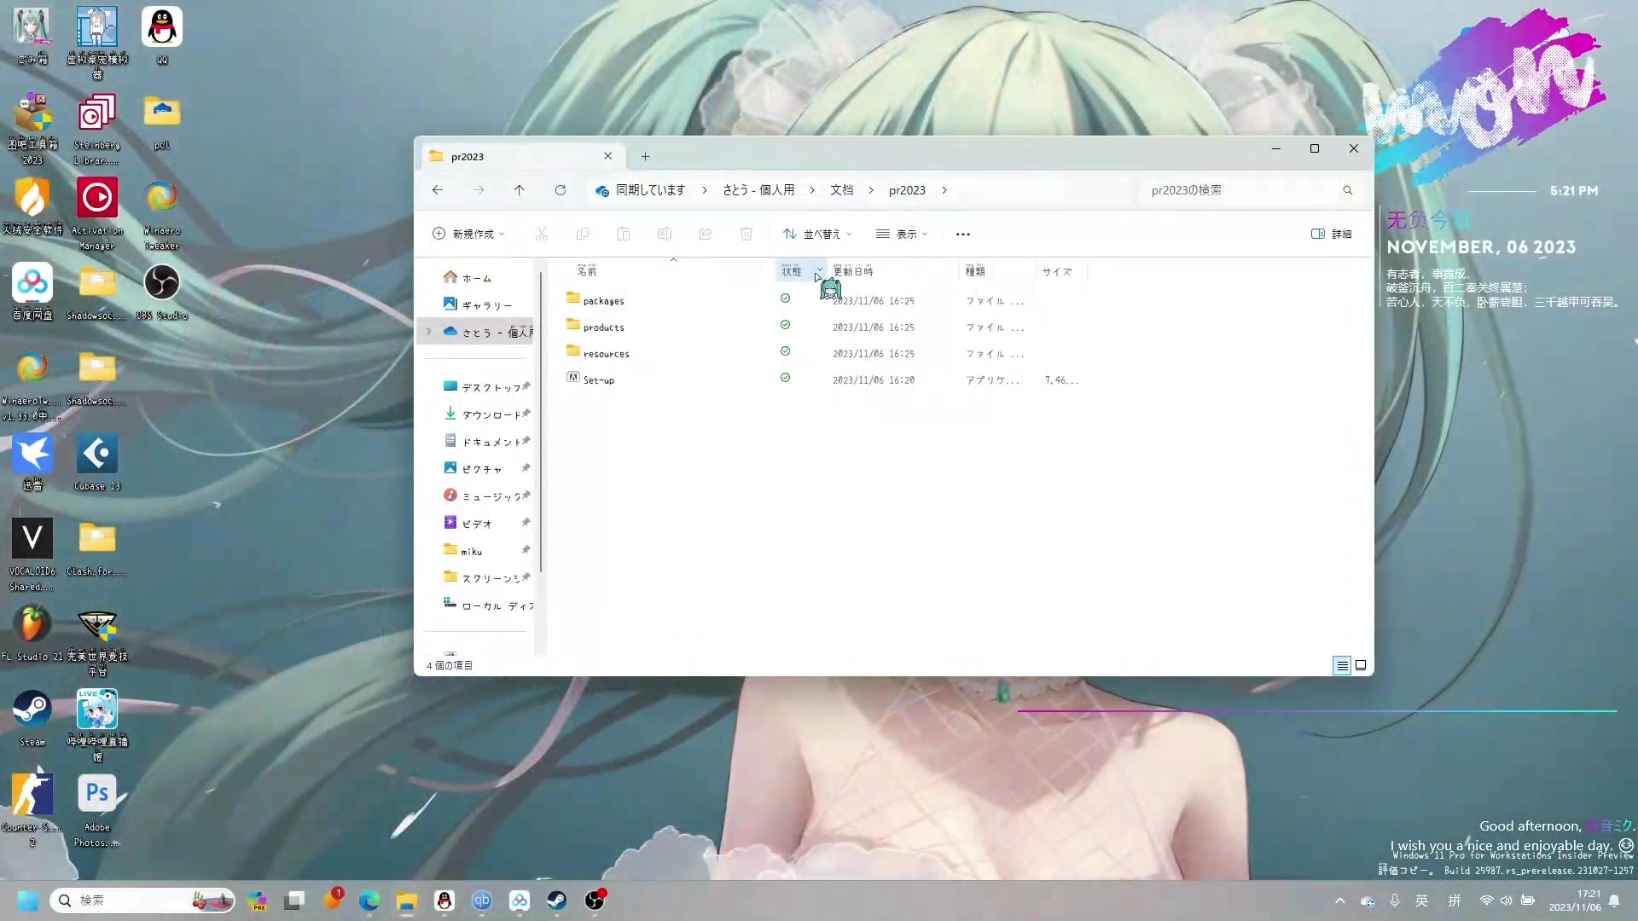1638x921 pixels.
Task: Expand ローカル ディスク in sidebar
Action: (431, 605)
